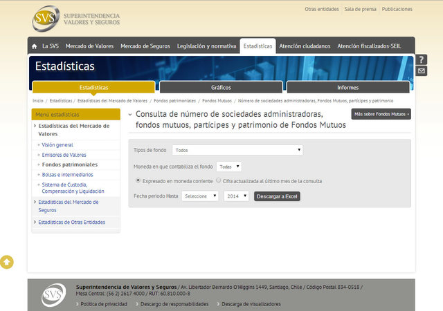Open the Moneda Todas dropdown
443x311 pixels.
pos(229,167)
